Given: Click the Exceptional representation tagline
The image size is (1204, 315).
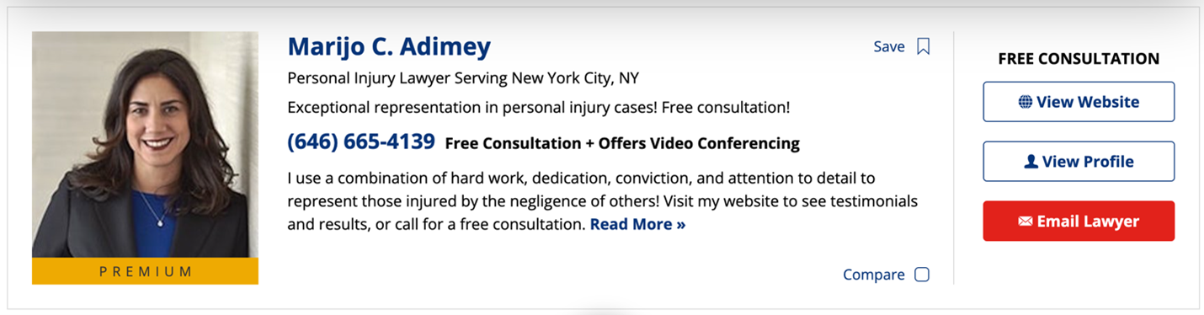Looking at the screenshot, I should [539, 108].
